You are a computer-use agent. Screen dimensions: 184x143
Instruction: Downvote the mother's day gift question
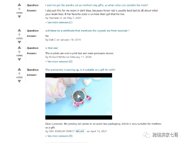point(19,17)
